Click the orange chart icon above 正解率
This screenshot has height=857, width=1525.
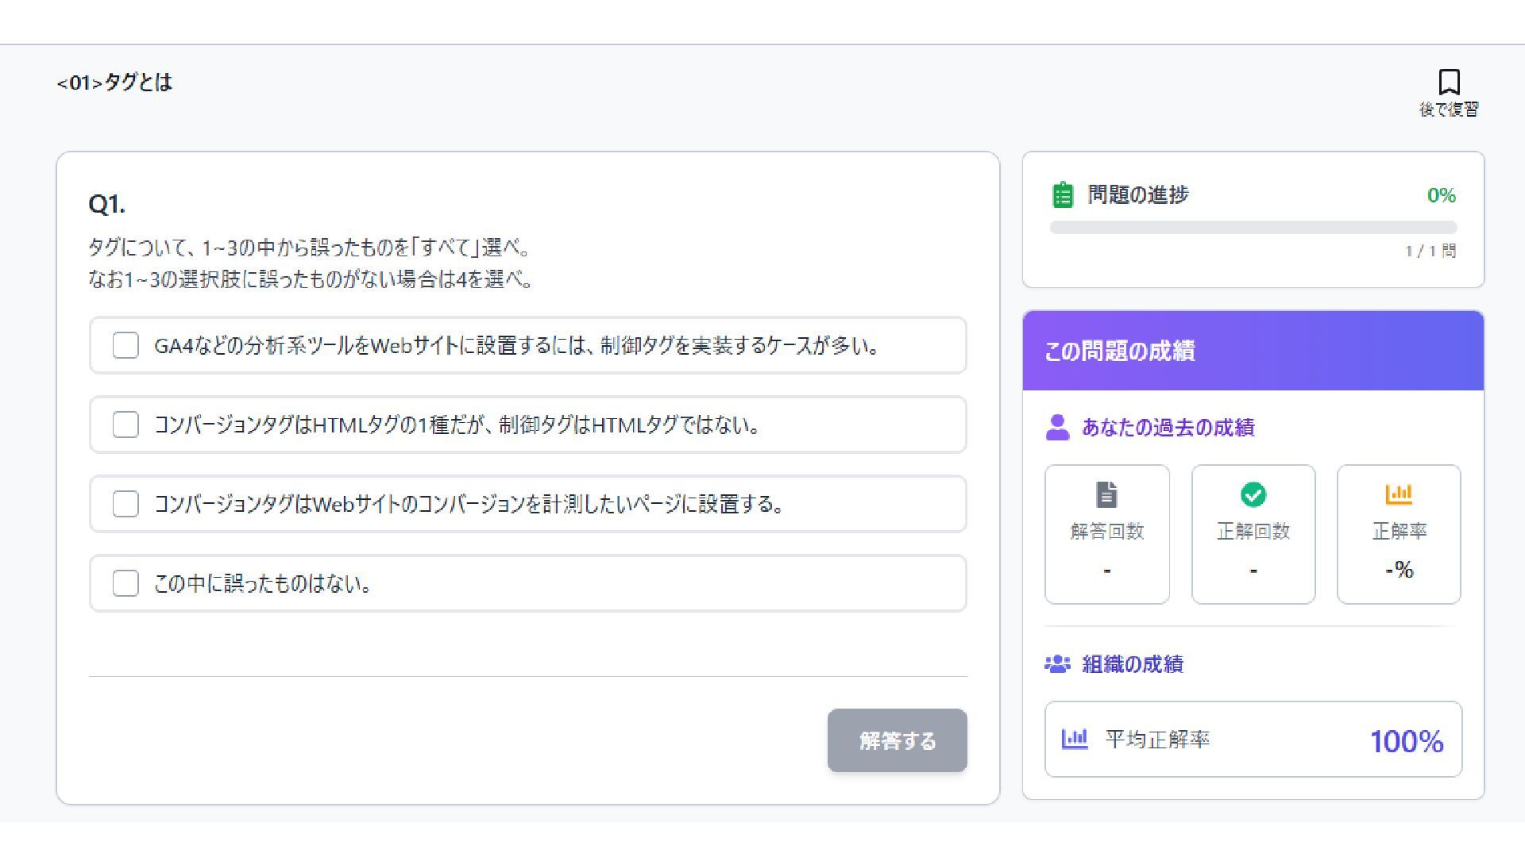point(1398,494)
